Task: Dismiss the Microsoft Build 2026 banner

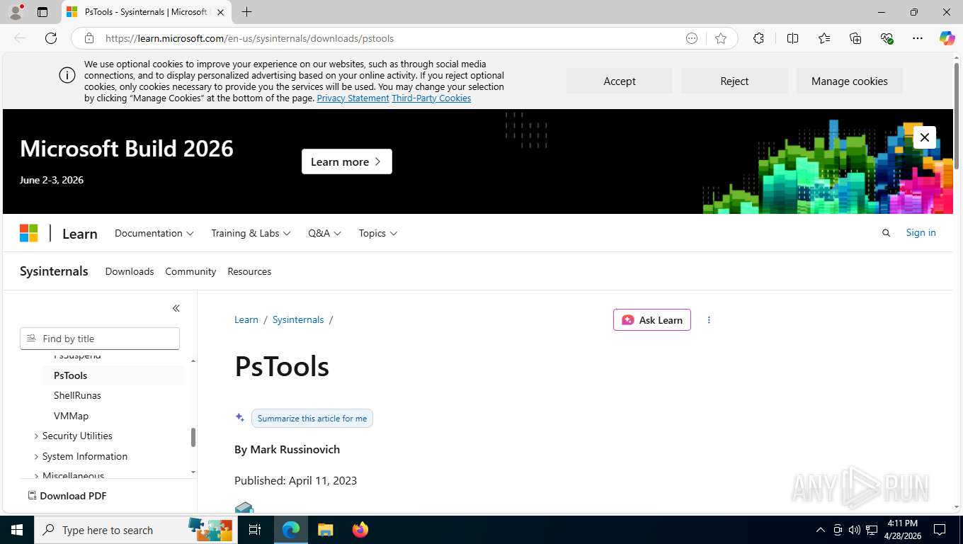Action: (x=924, y=137)
